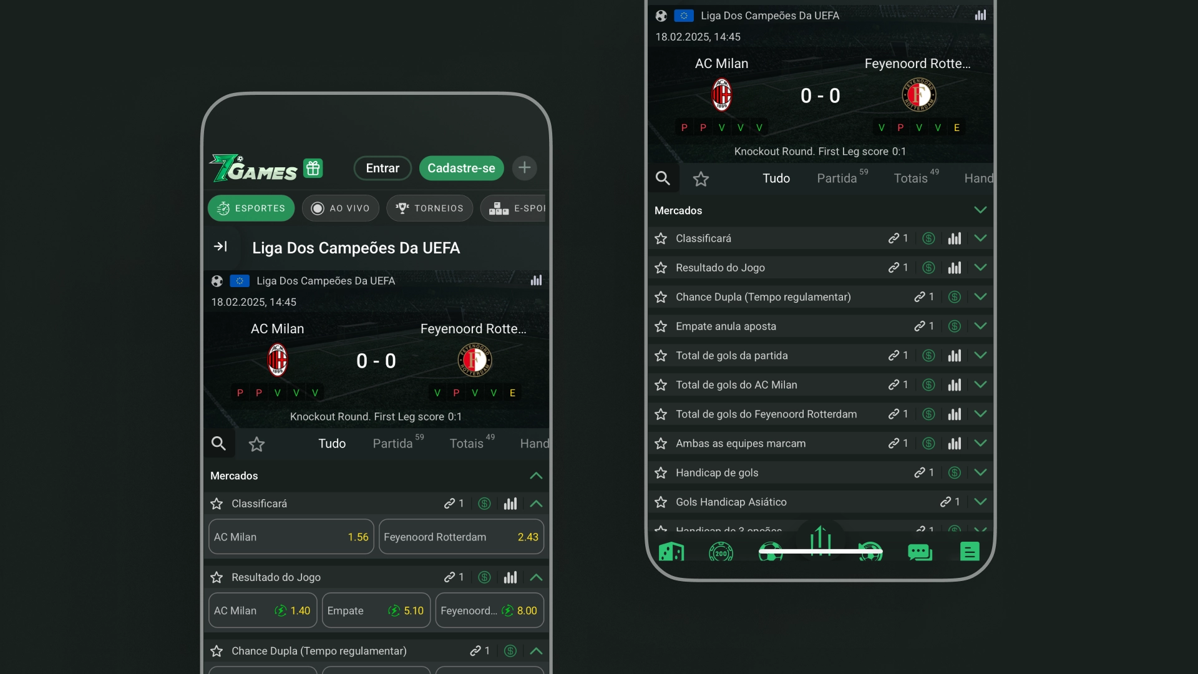1198x674 pixels.
Task: Collapse the Classificará market on left phone
Action: (536, 504)
